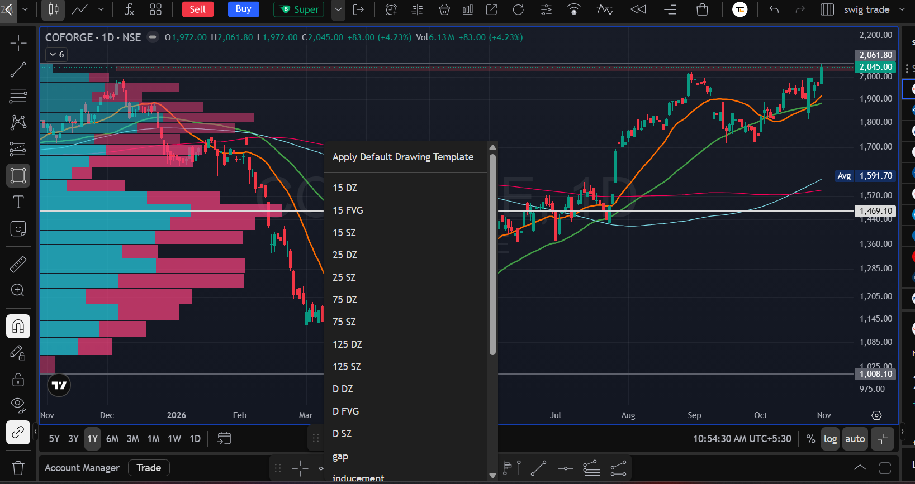Click the red Sell button
The height and width of the screenshot is (484, 915).
coord(197,9)
